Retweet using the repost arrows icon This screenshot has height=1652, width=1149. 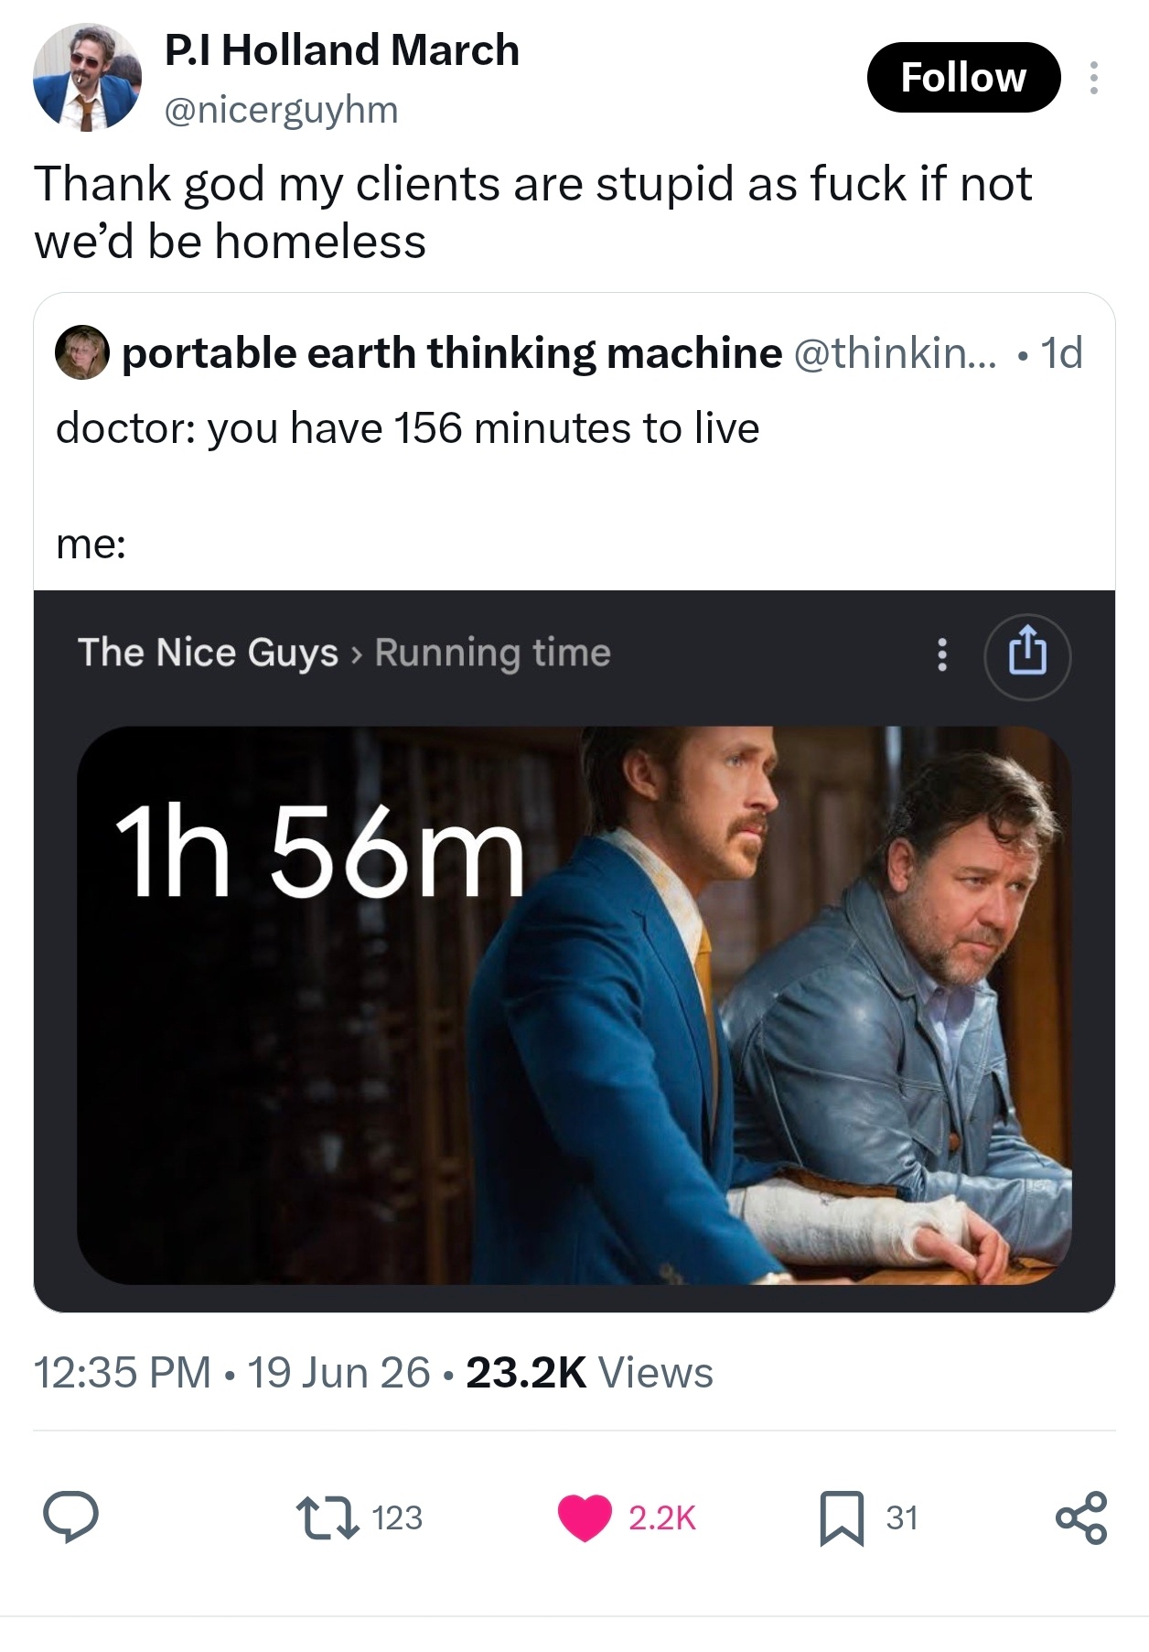click(327, 1517)
